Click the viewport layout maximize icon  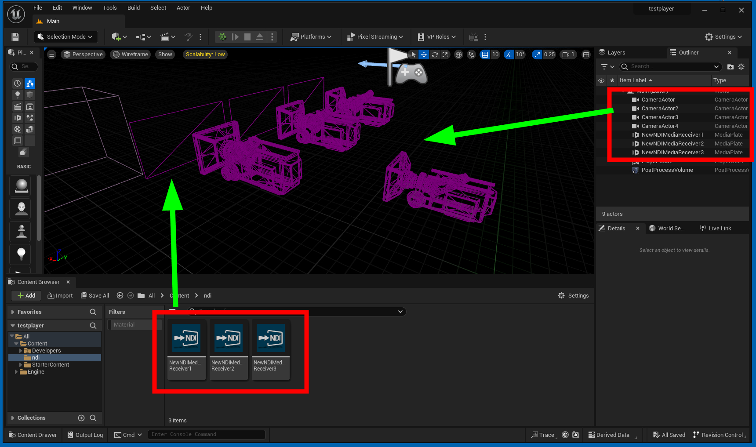click(586, 55)
